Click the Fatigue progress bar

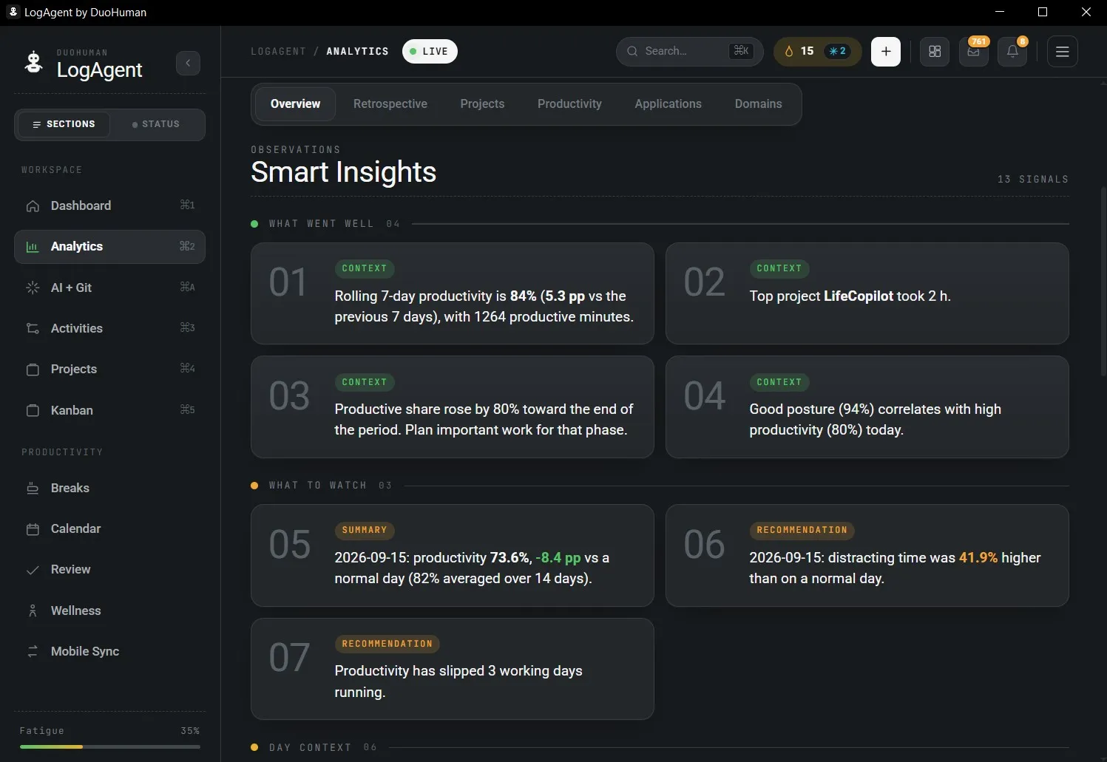tap(110, 746)
